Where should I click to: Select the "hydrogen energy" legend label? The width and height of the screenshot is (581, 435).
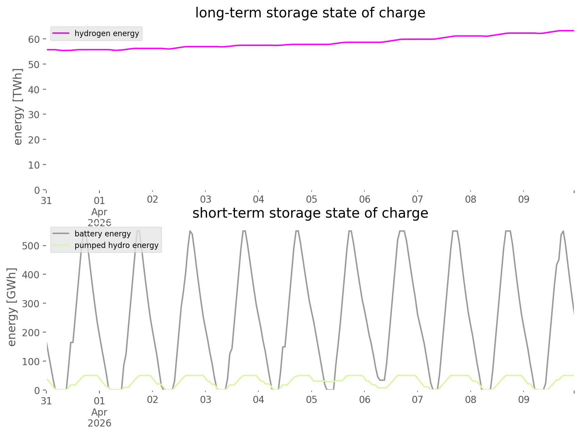click(107, 33)
